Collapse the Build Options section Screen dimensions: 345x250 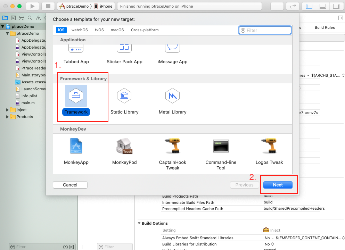click(139, 223)
